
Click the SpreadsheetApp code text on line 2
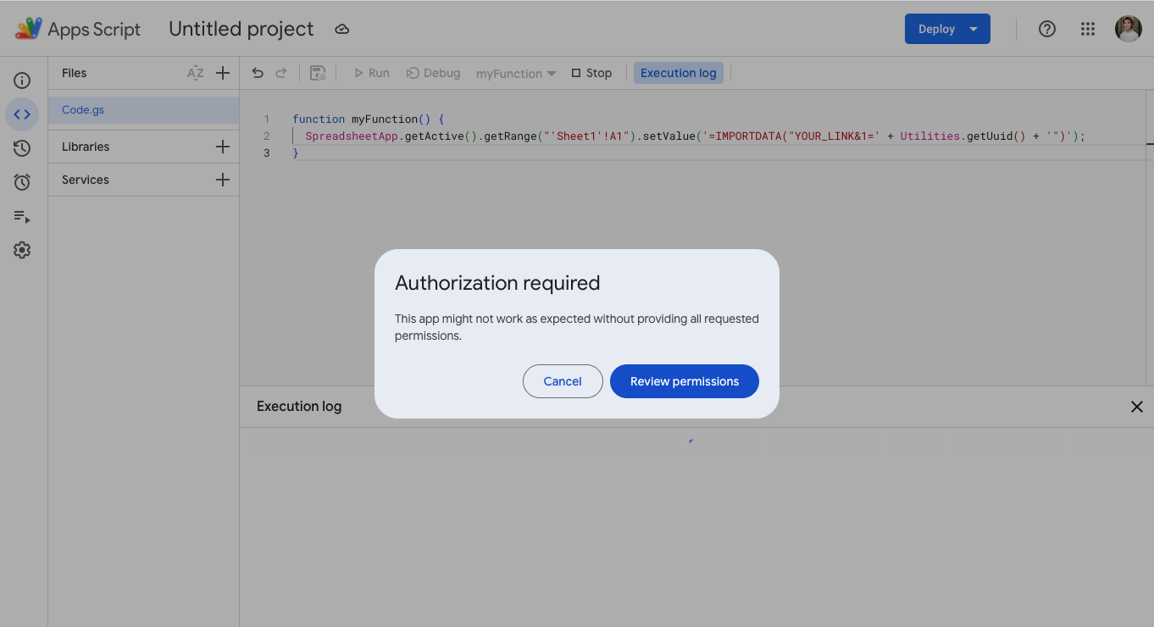pyautogui.click(x=352, y=136)
